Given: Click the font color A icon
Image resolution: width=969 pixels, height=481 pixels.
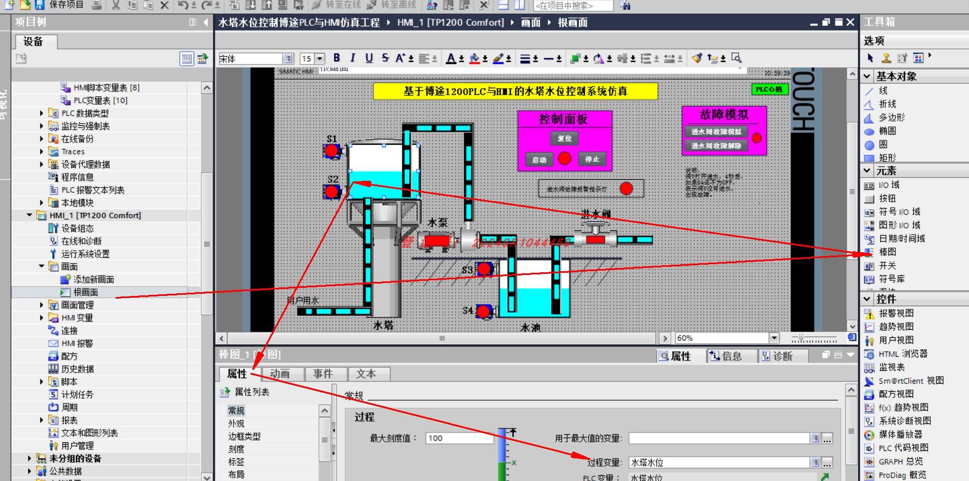Looking at the screenshot, I should click(x=451, y=58).
